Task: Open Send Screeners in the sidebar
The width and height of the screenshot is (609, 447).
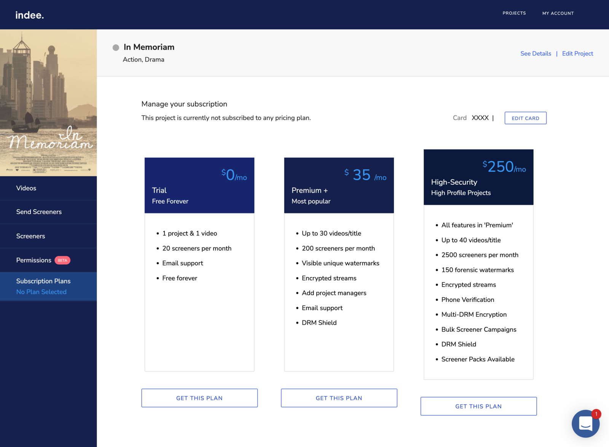Action: [x=39, y=212]
